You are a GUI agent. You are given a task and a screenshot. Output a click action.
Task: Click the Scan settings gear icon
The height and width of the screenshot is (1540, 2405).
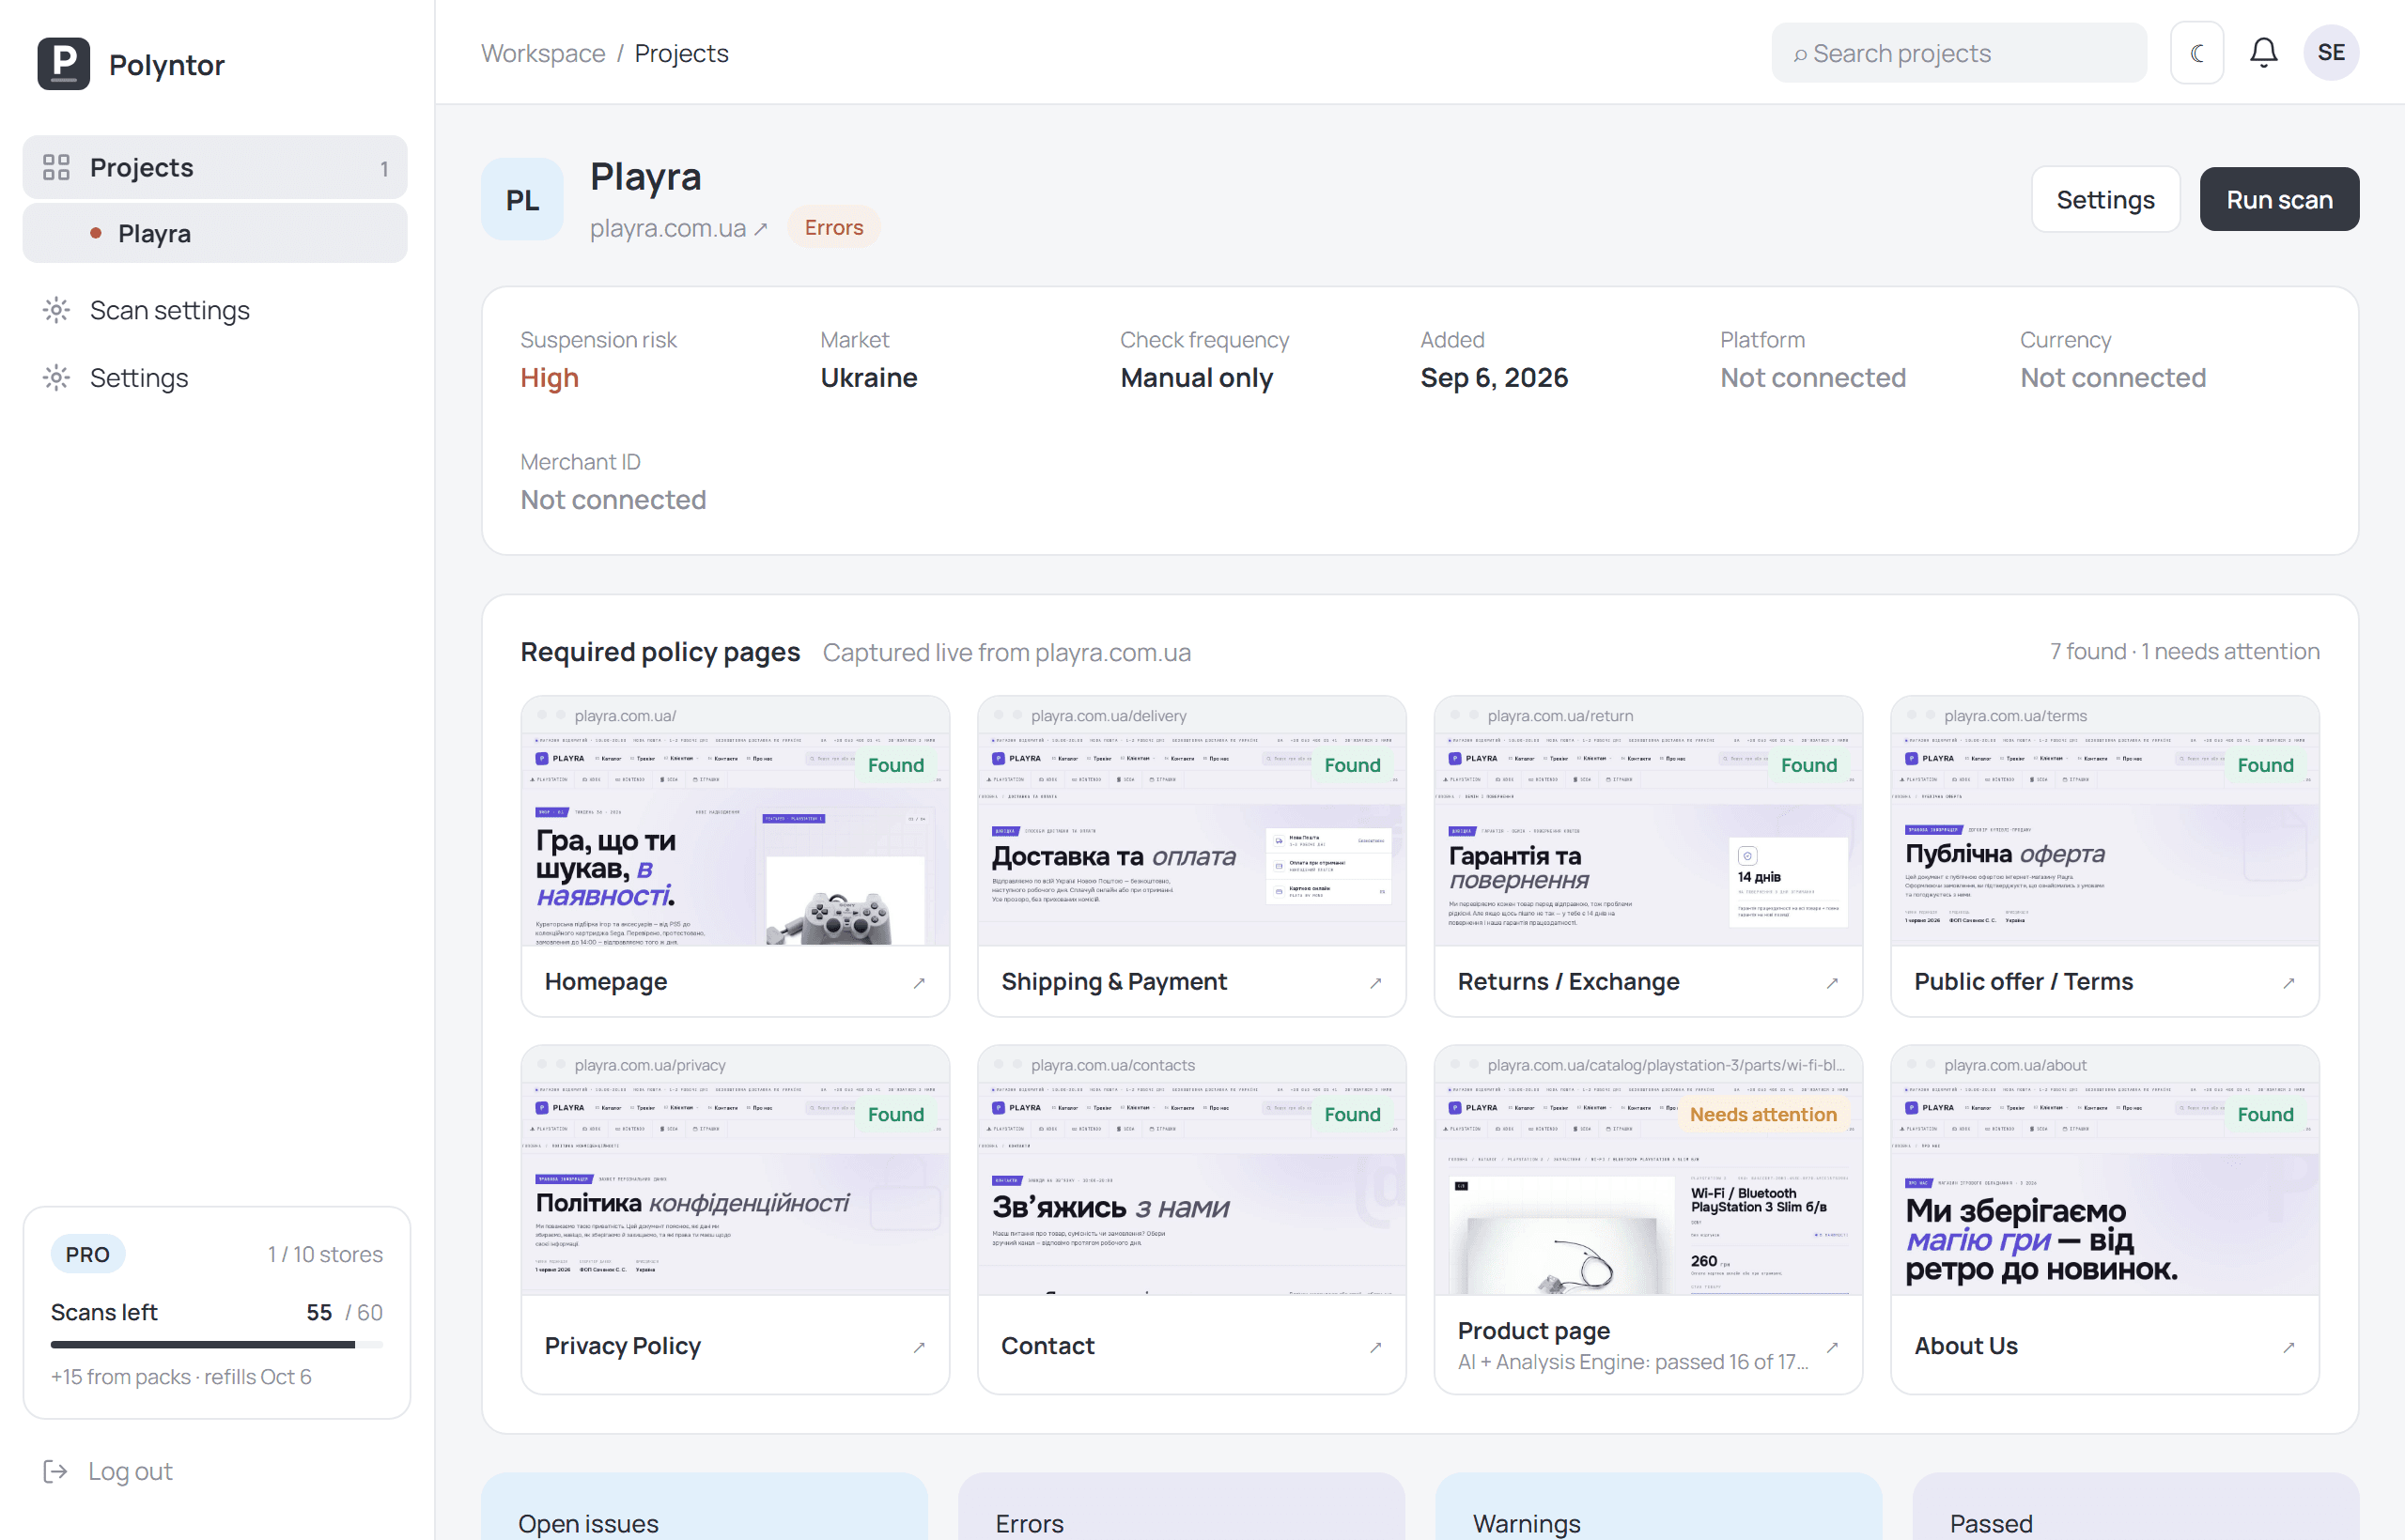click(56, 310)
